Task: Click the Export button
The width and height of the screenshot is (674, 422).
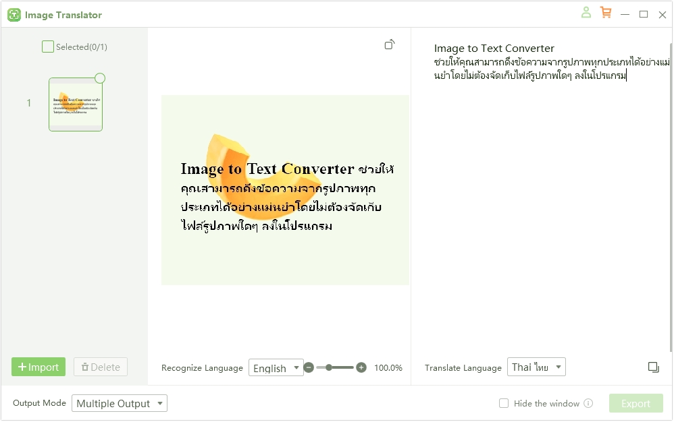Action: [x=636, y=404]
